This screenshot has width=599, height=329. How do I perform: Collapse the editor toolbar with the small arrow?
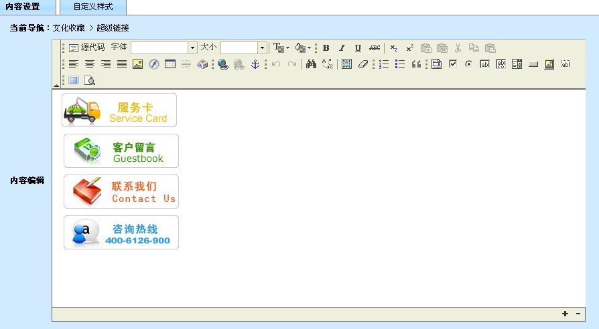pos(56,86)
